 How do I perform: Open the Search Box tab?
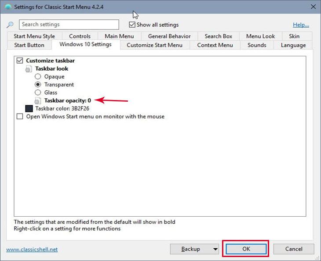tap(219, 36)
